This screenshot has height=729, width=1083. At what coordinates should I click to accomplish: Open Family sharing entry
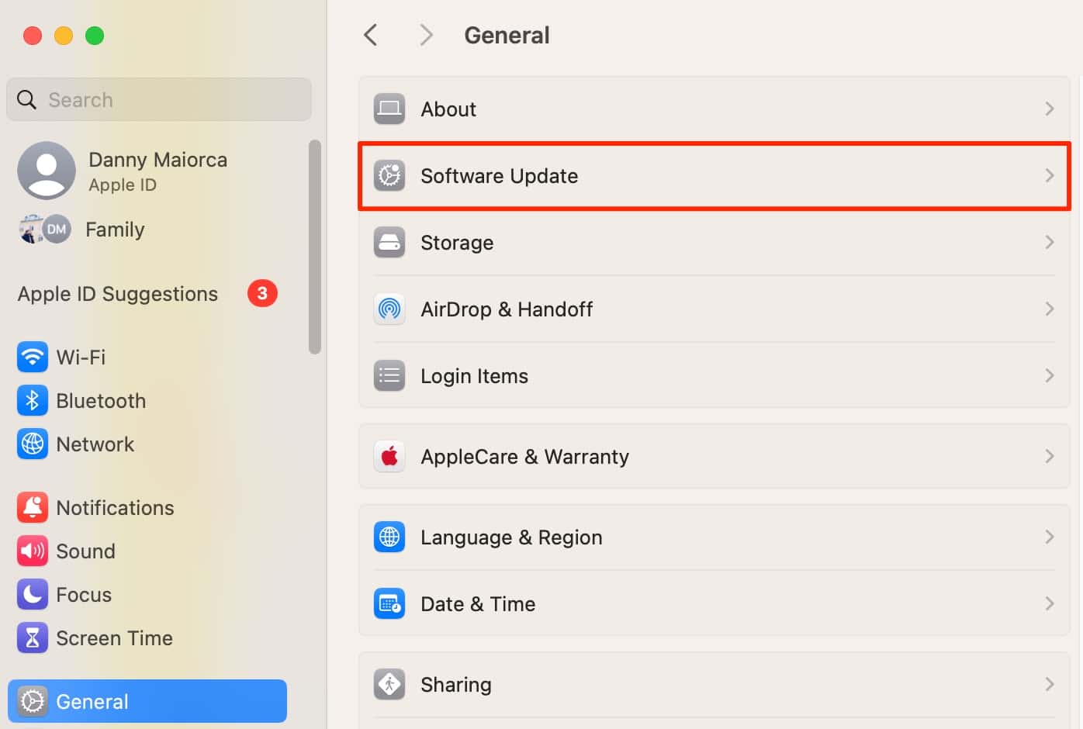pos(115,230)
